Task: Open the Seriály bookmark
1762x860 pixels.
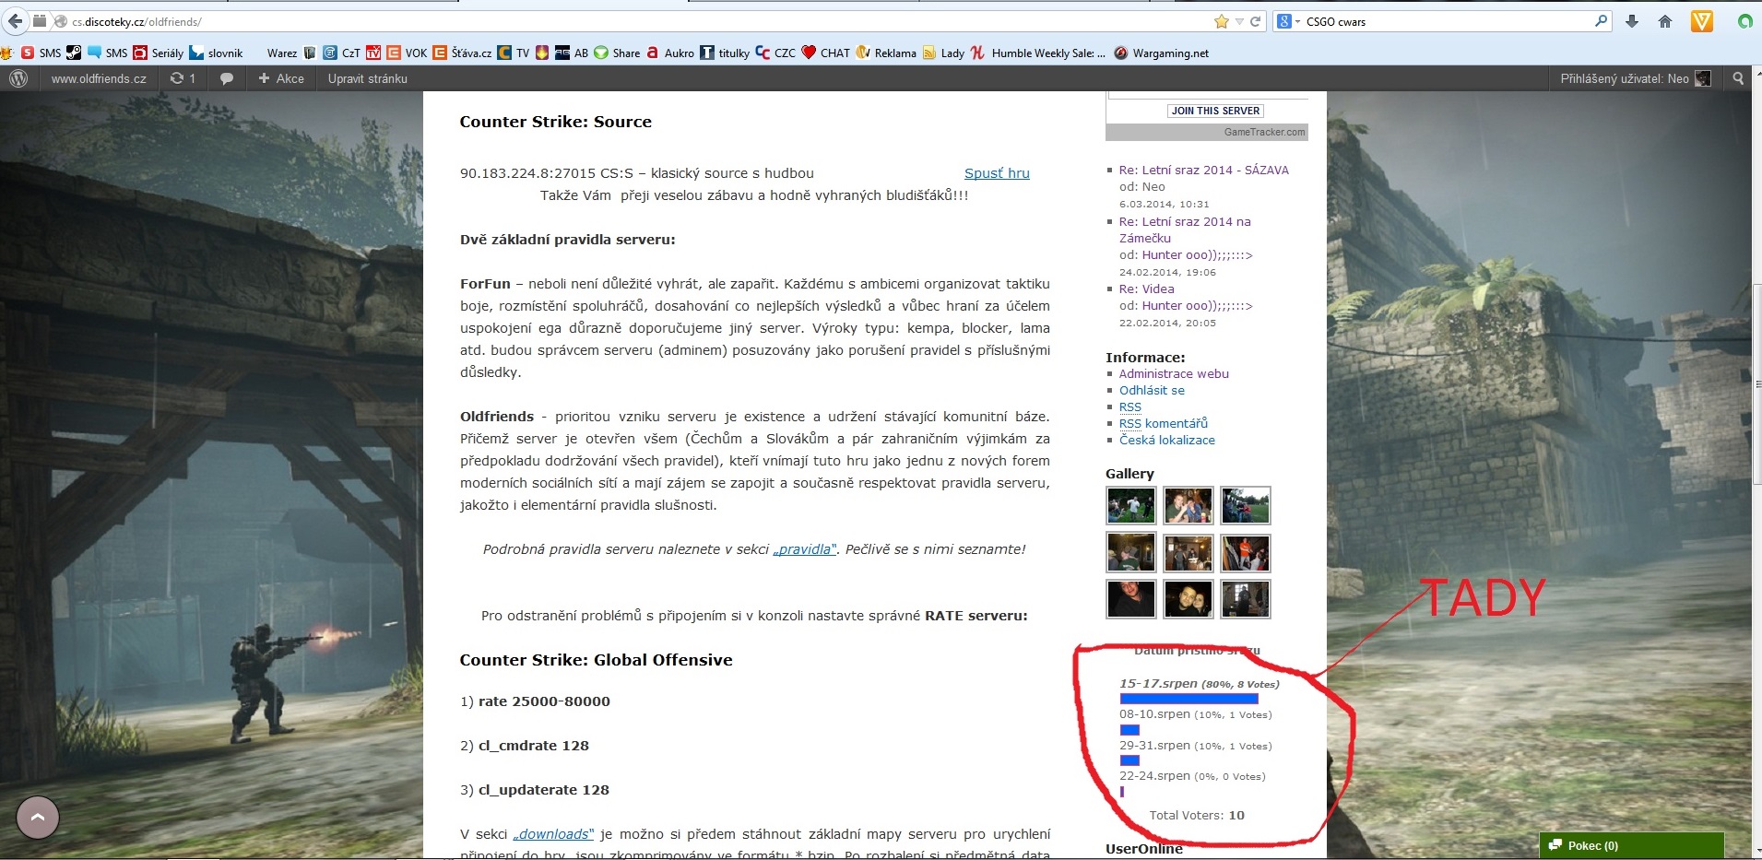Action: [159, 53]
